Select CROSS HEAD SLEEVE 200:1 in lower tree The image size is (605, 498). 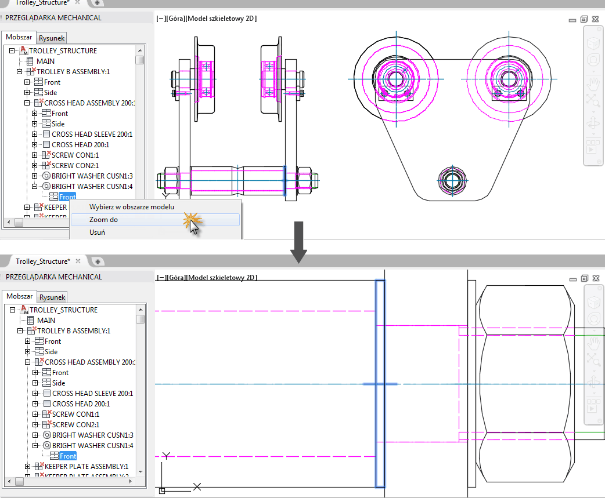coord(92,393)
